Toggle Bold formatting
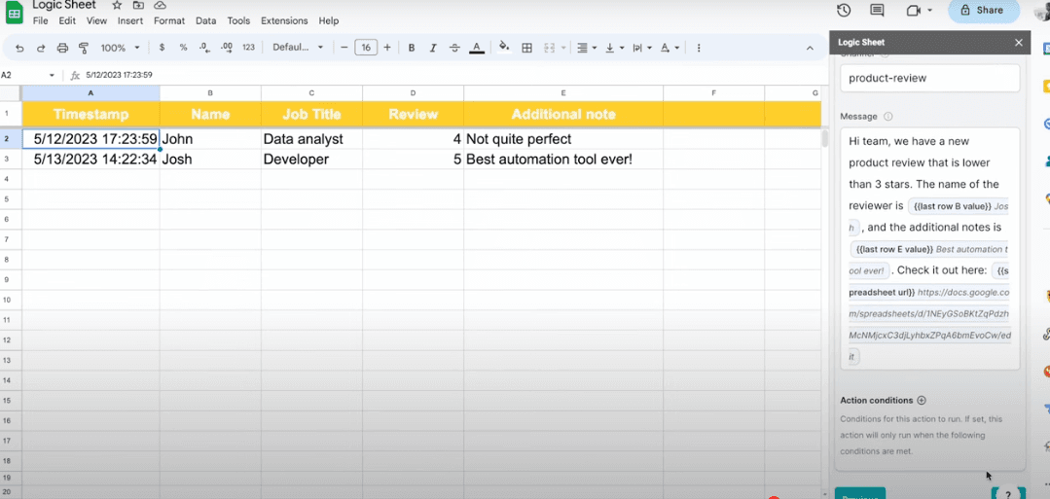This screenshot has height=499, width=1050. pos(412,48)
